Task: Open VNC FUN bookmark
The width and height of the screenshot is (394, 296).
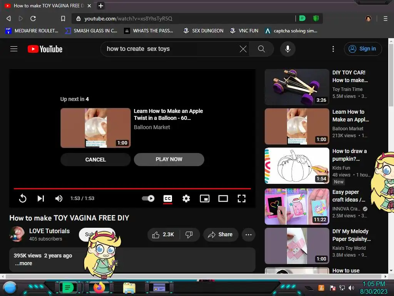Action: (244, 31)
